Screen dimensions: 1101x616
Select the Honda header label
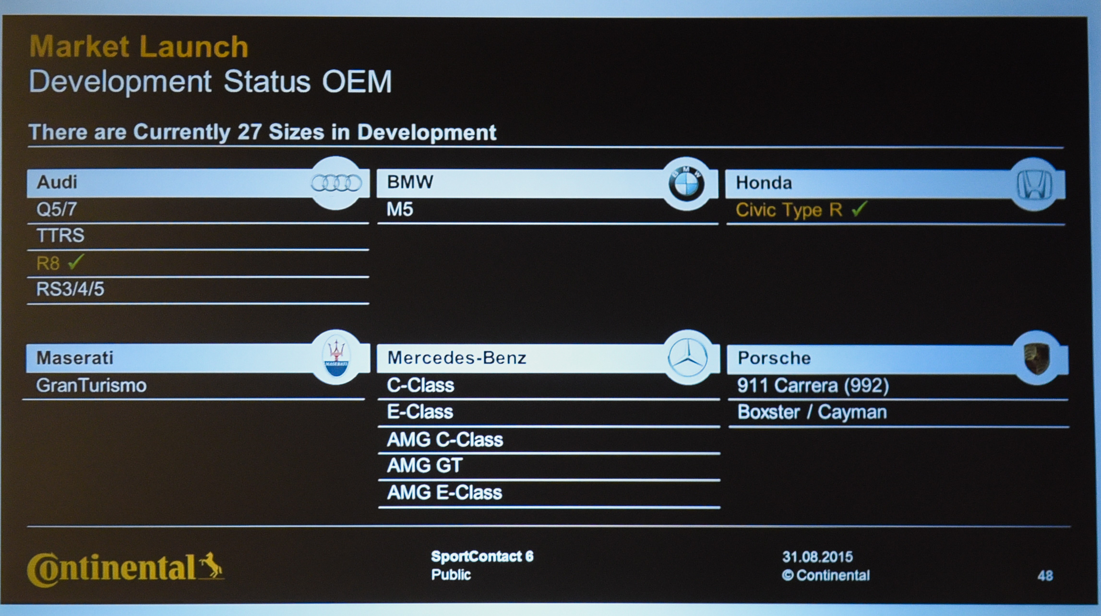[x=764, y=183]
